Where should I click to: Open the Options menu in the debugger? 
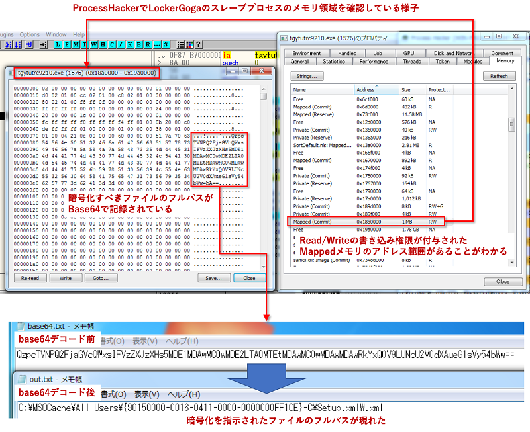click(30, 34)
